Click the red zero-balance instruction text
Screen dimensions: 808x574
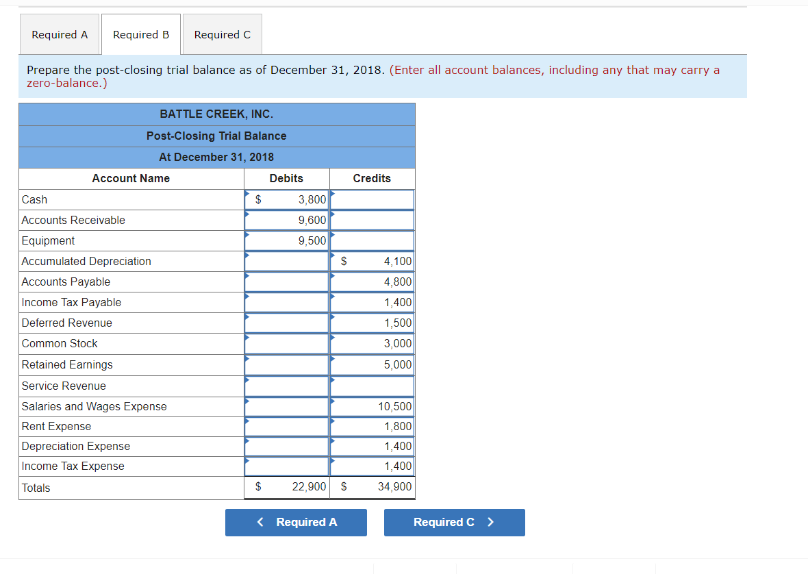click(373, 76)
